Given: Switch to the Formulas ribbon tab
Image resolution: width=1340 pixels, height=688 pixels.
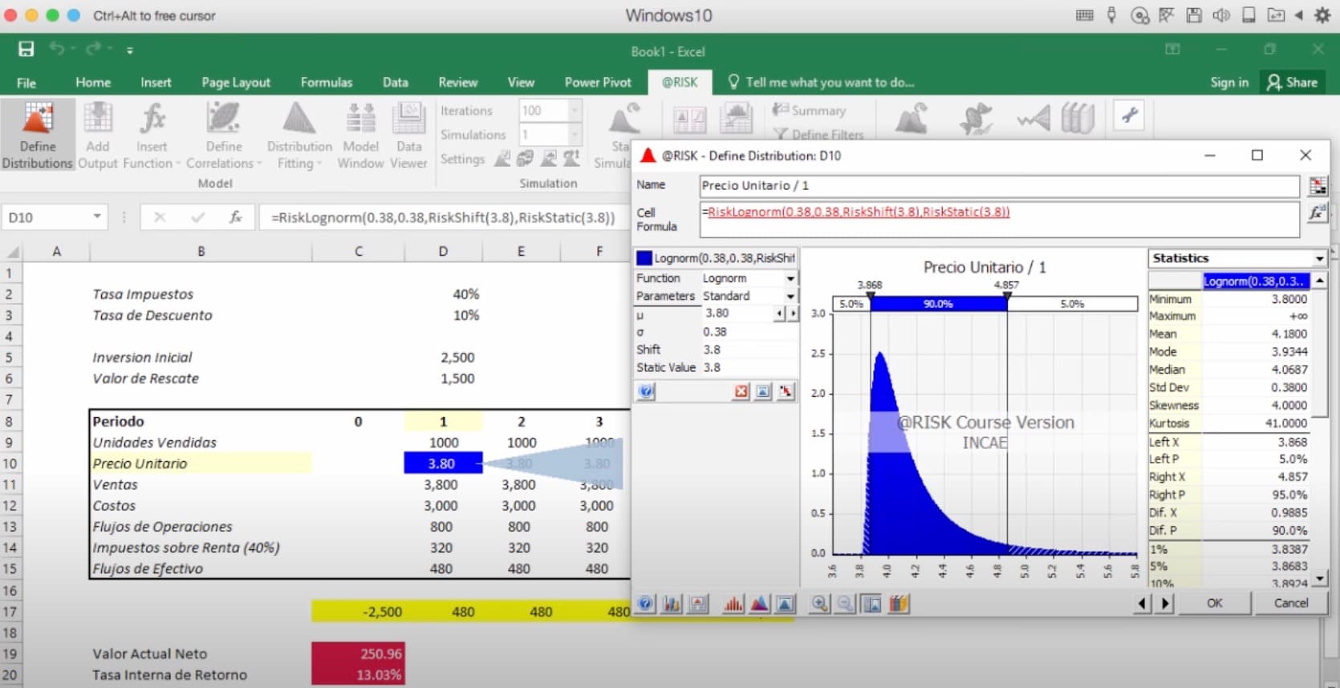Looking at the screenshot, I should [326, 83].
